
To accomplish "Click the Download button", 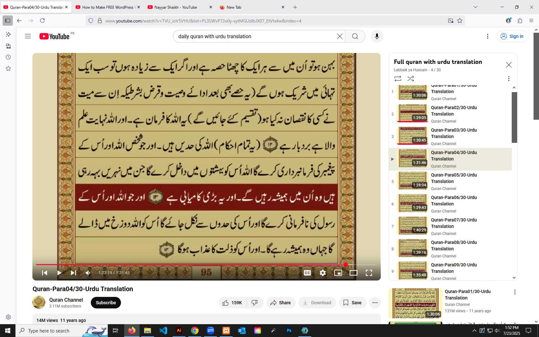I will coord(317,303).
